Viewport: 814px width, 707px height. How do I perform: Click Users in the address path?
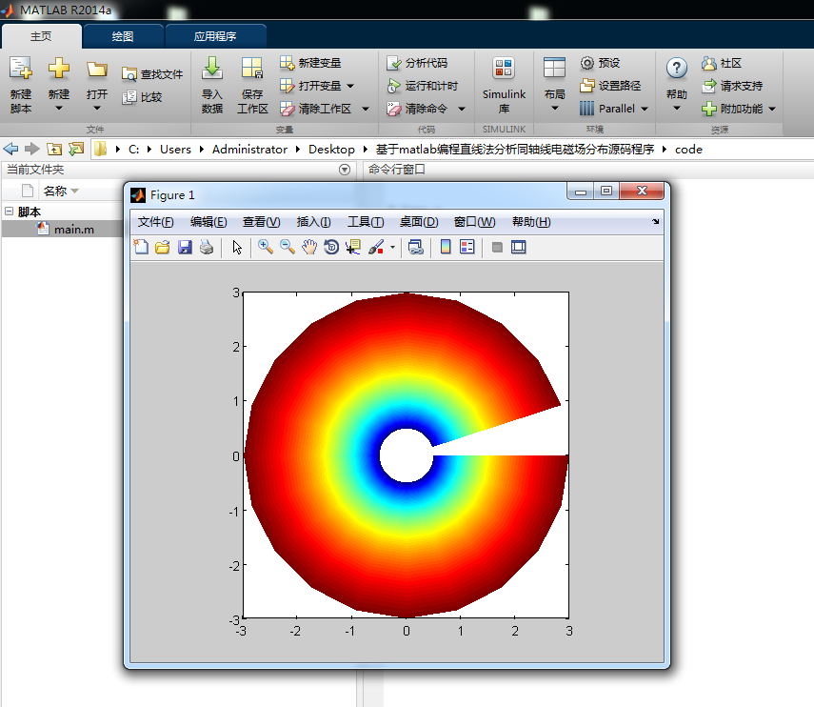click(175, 150)
